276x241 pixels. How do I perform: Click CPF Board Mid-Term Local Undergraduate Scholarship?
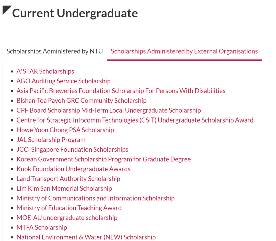(x=109, y=110)
